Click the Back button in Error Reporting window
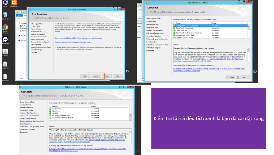The height and width of the screenshot is (155, 274). point(85,76)
